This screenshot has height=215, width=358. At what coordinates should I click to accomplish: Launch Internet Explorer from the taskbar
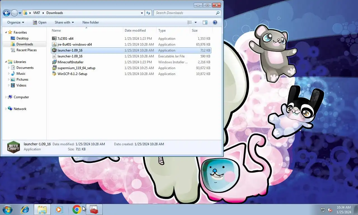pyautogui.click(x=25, y=209)
